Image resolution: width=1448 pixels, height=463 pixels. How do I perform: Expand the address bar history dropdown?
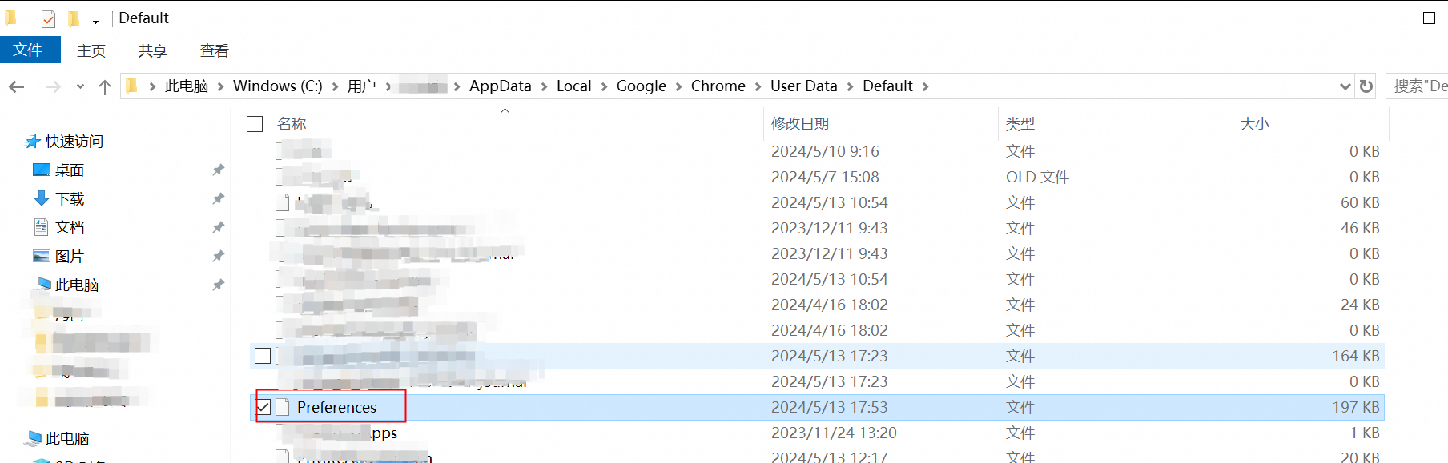click(1345, 86)
